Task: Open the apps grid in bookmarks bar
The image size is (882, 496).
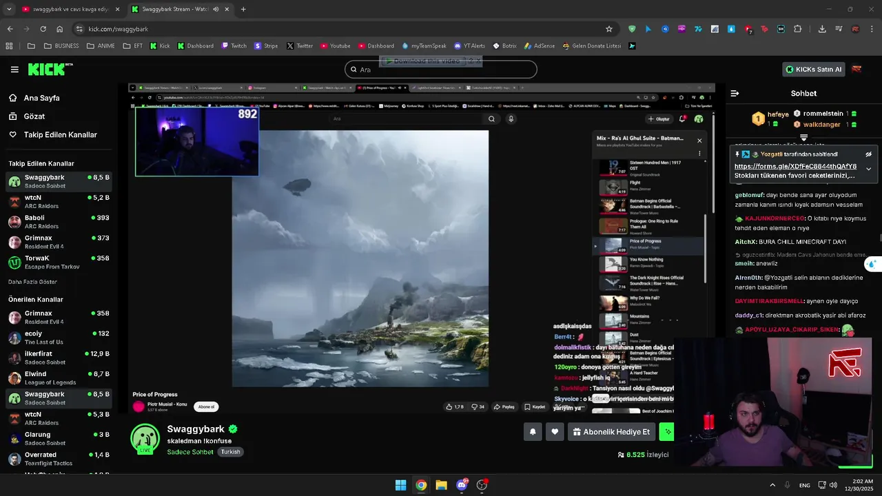Action: click(9, 46)
